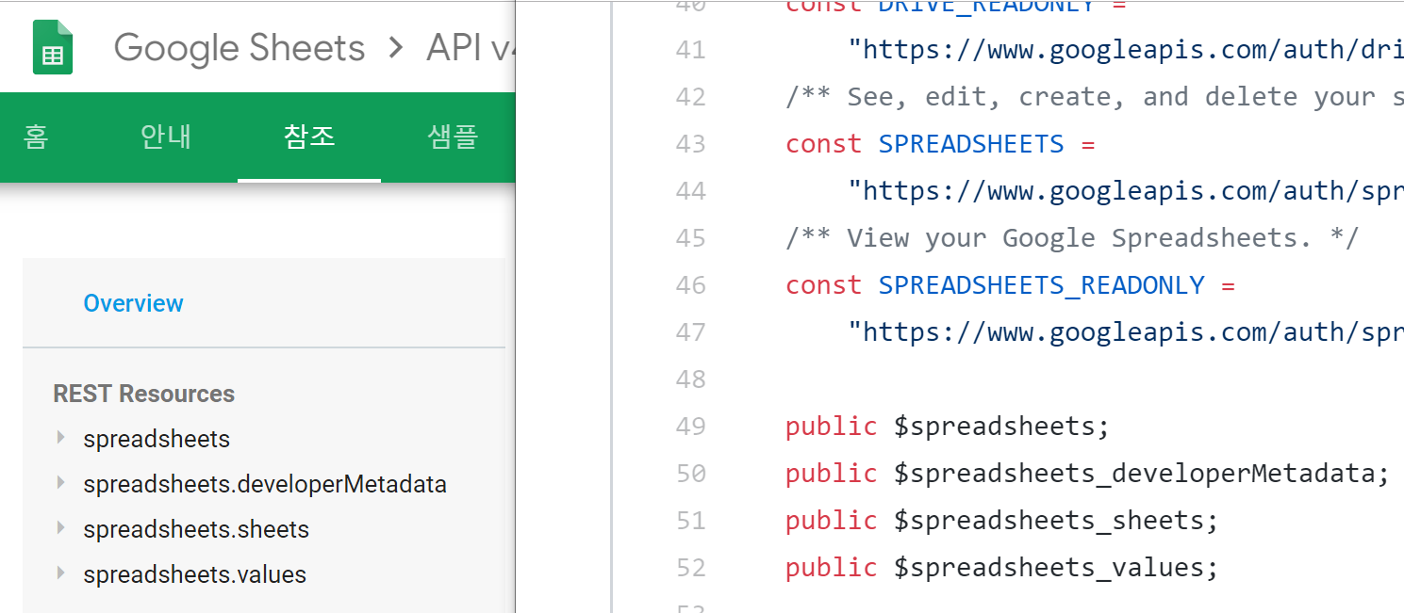Open the spreadsheets resource entry
This screenshot has height=613, width=1404.
pos(157,440)
